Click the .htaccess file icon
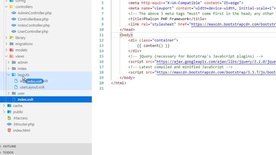The width and height of the screenshot is (276, 155). click(x=9, y=118)
